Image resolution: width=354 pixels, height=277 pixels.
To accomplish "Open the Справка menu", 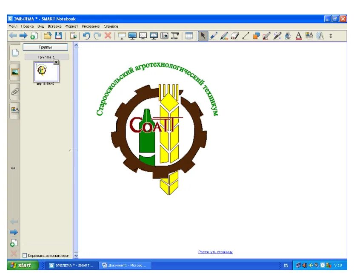I will coord(111,26).
